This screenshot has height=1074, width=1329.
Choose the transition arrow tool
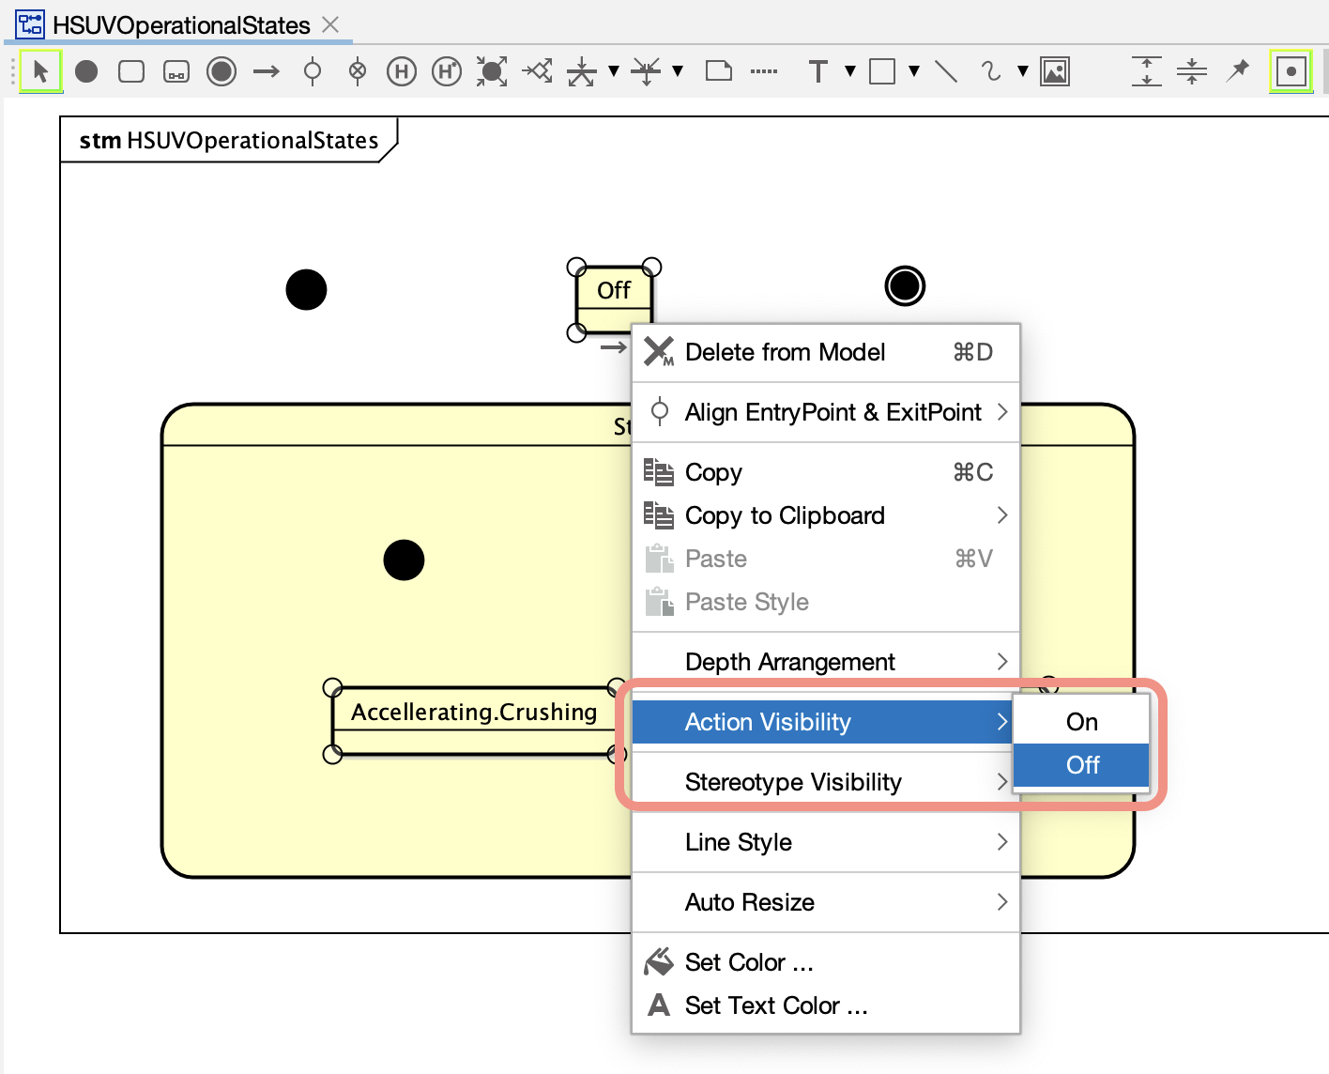click(267, 71)
